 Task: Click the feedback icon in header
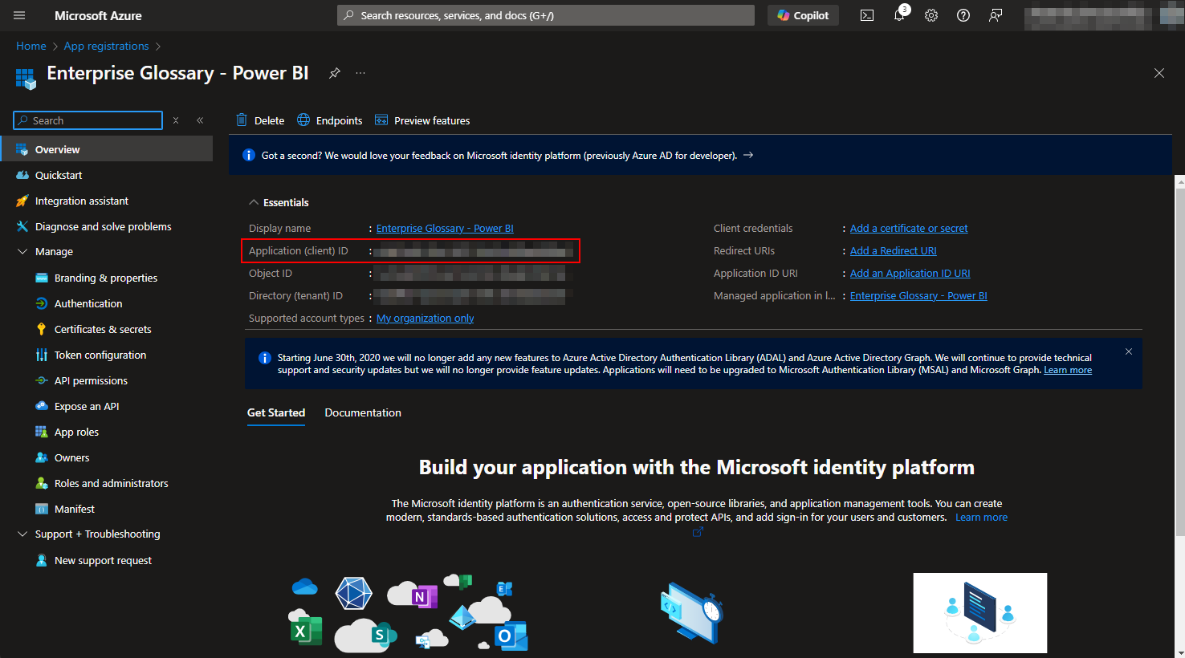tap(996, 15)
